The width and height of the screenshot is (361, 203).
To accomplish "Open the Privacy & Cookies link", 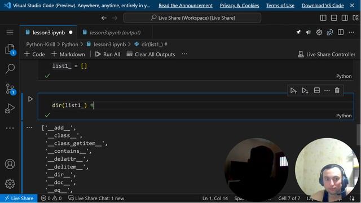I will [239, 6].
